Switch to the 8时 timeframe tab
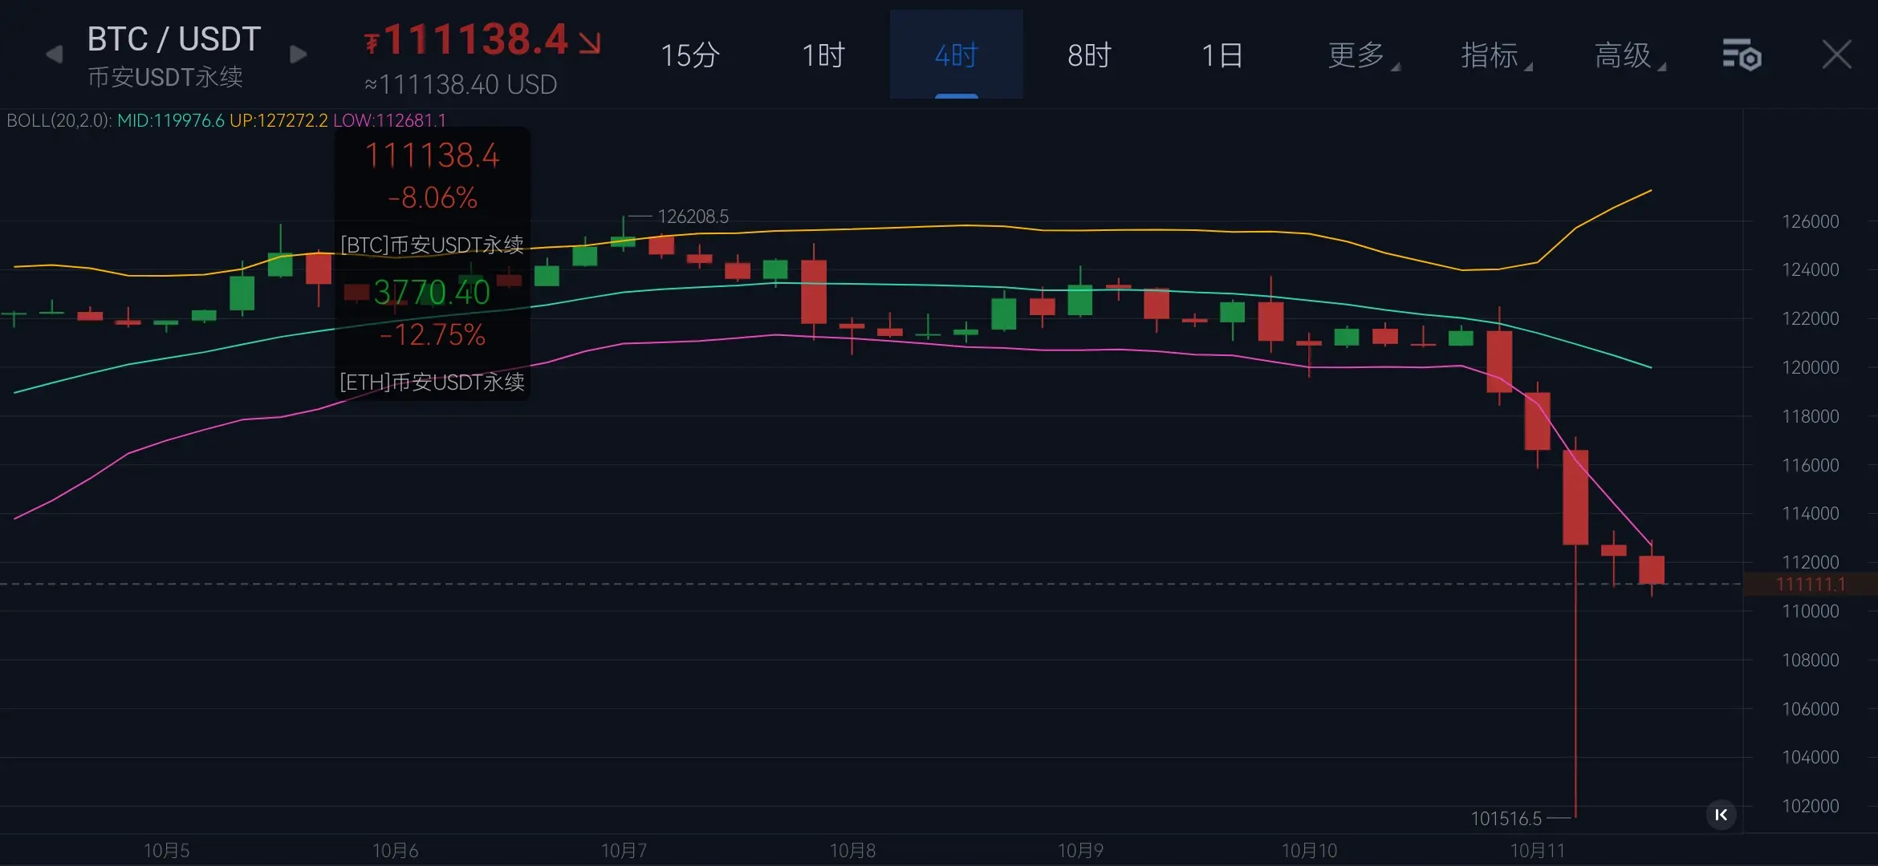The height and width of the screenshot is (866, 1878). pyautogui.click(x=1089, y=55)
